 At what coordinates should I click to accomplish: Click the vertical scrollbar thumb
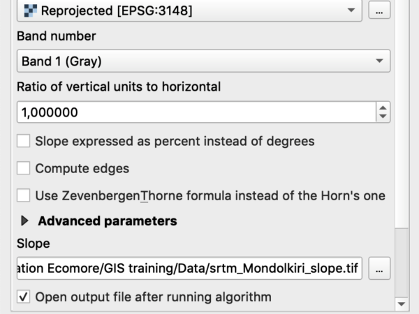coord(401,263)
